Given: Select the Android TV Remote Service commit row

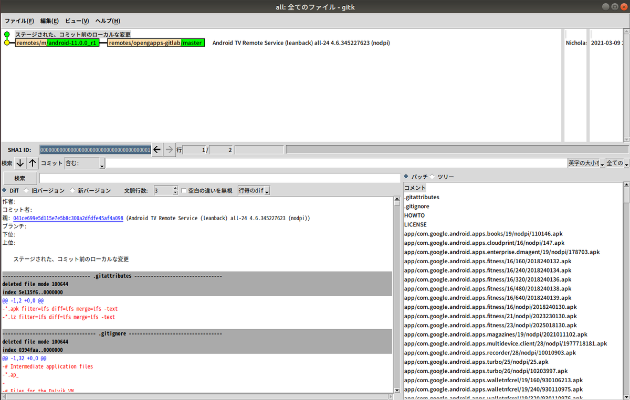Looking at the screenshot, I should tap(301, 43).
